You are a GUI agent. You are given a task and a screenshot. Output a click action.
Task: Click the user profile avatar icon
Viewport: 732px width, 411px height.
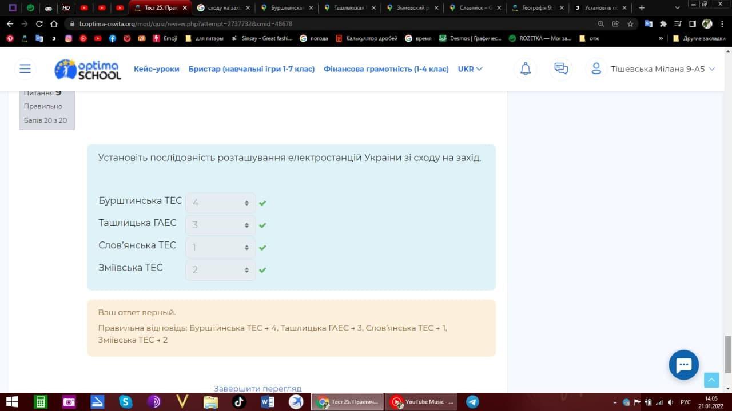pos(596,69)
